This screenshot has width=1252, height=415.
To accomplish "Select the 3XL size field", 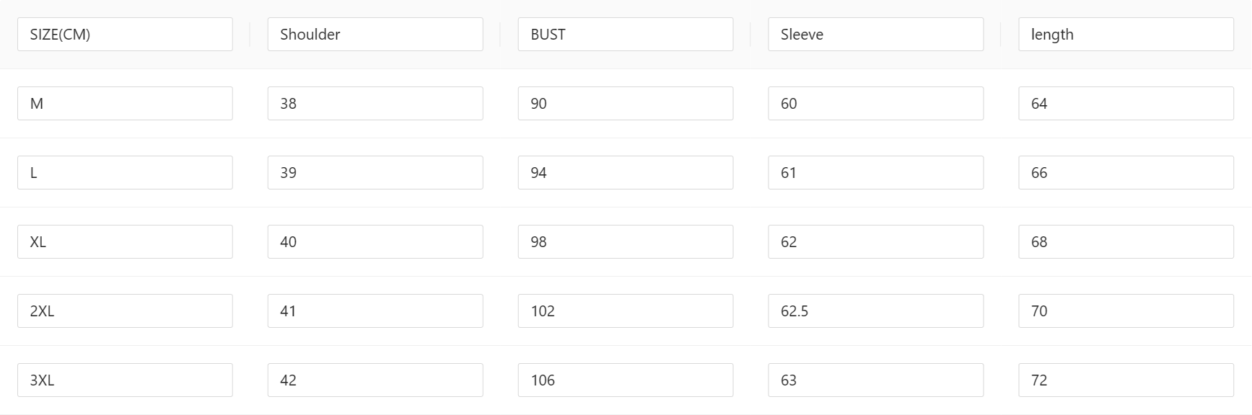I will [x=125, y=380].
